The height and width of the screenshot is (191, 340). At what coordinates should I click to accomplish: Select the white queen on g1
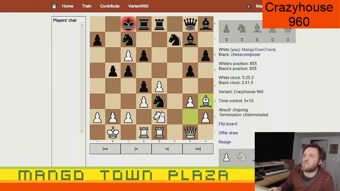pyautogui.click(x=190, y=132)
